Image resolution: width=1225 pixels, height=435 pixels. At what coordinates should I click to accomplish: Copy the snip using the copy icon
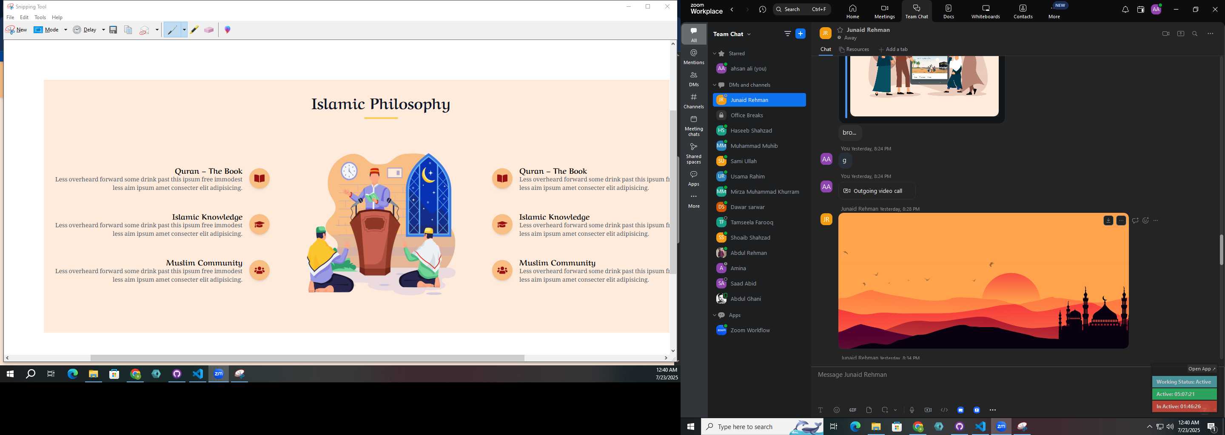tap(128, 30)
